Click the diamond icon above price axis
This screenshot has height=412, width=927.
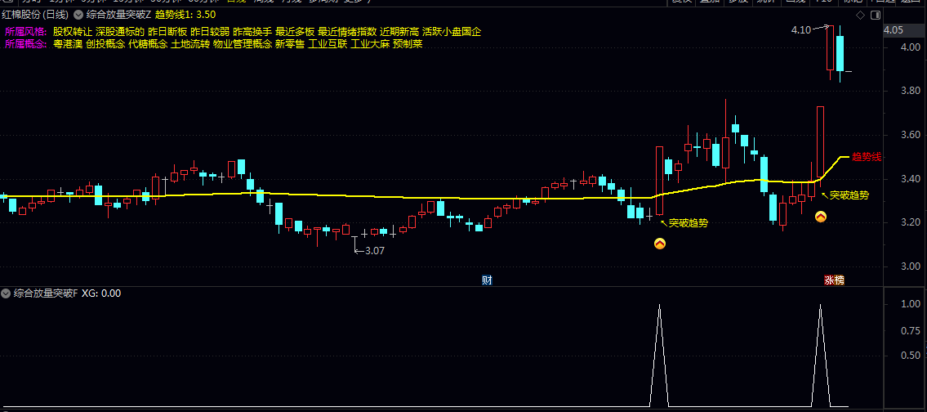pyautogui.click(x=860, y=15)
